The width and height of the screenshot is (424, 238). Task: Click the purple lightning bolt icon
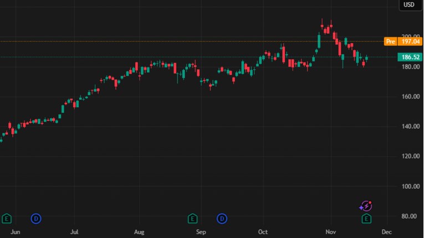pos(366,206)
